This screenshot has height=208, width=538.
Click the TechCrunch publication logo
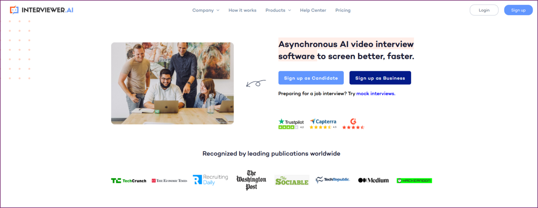point(129,181)
